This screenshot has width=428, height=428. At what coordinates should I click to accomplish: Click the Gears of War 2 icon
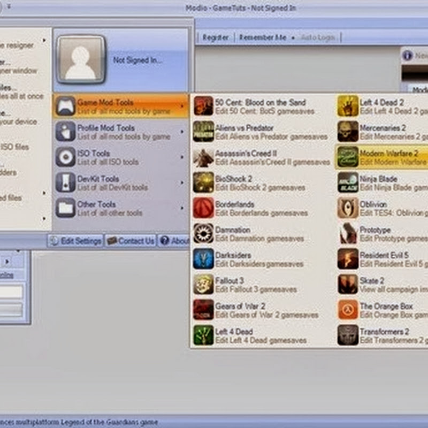[203, 310]
